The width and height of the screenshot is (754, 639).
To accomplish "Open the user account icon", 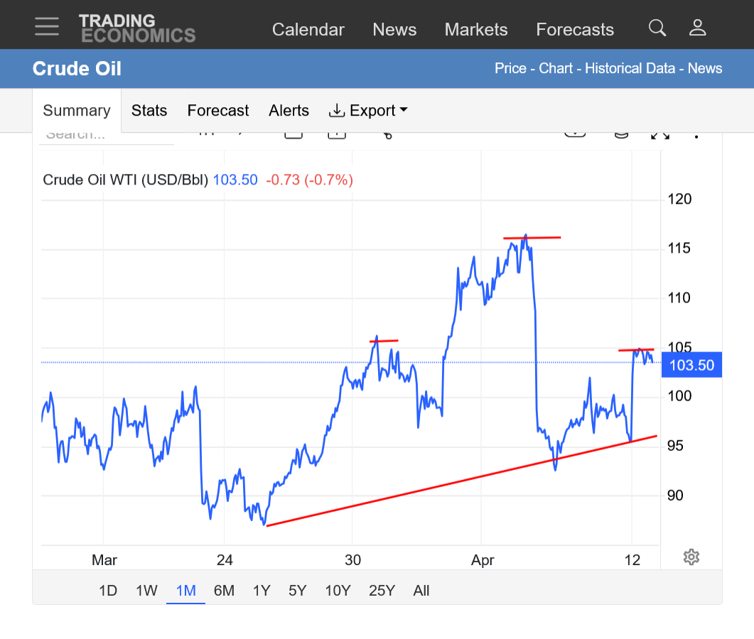I will tap(697, 28).
